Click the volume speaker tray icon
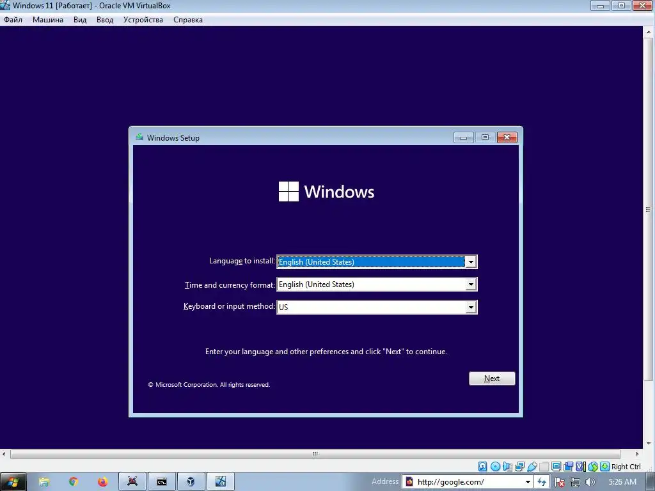655x491 pixels. [590, 482]
